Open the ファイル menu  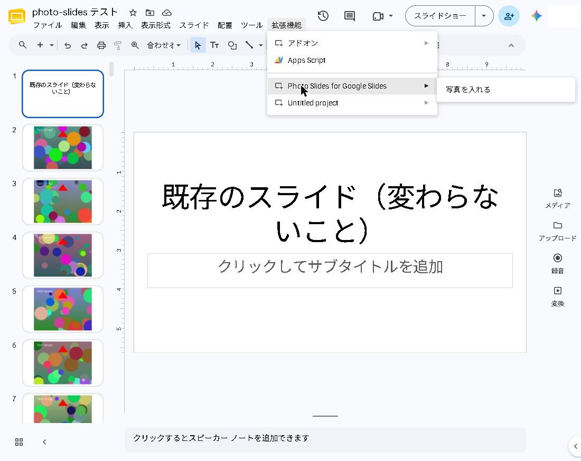click(48, 25)
